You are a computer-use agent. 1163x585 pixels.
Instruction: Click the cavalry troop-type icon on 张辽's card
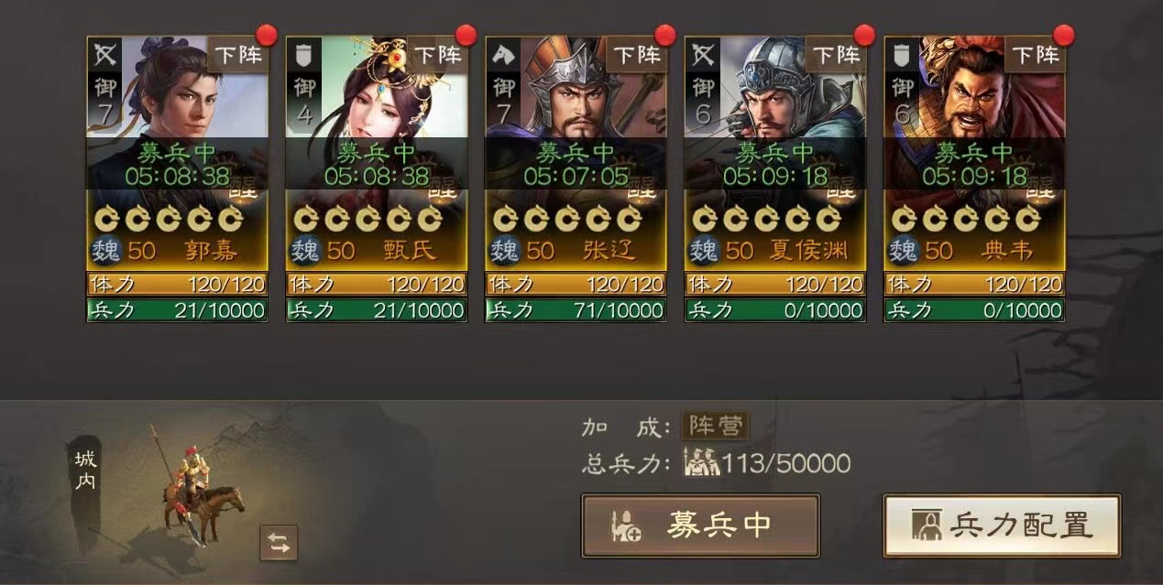(x=503, y=55)
